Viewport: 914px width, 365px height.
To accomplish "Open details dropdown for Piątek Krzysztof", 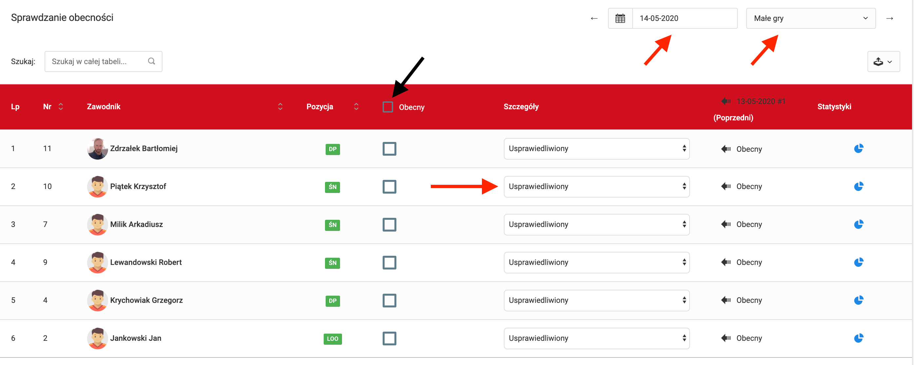I will tap(596, 187).
